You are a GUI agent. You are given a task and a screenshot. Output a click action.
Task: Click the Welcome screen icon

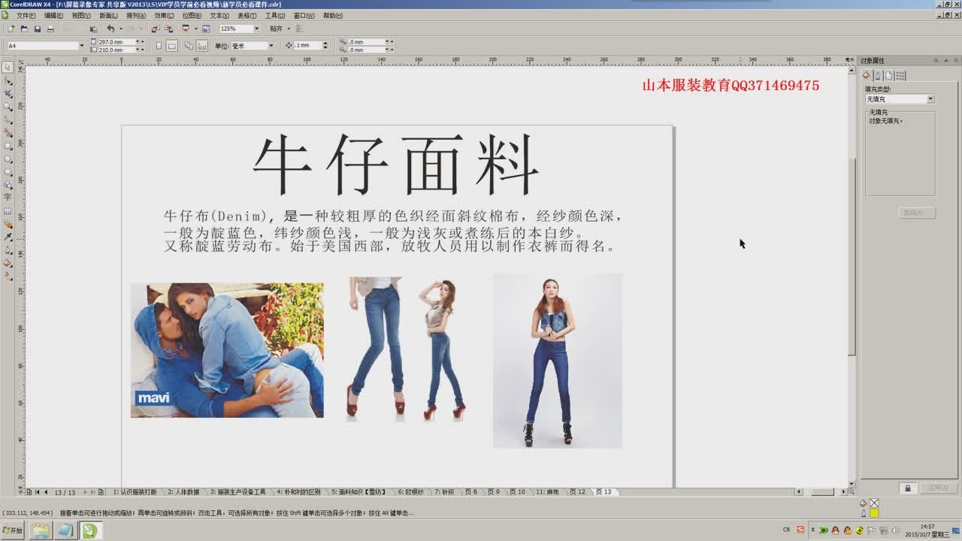pos(206,29)
